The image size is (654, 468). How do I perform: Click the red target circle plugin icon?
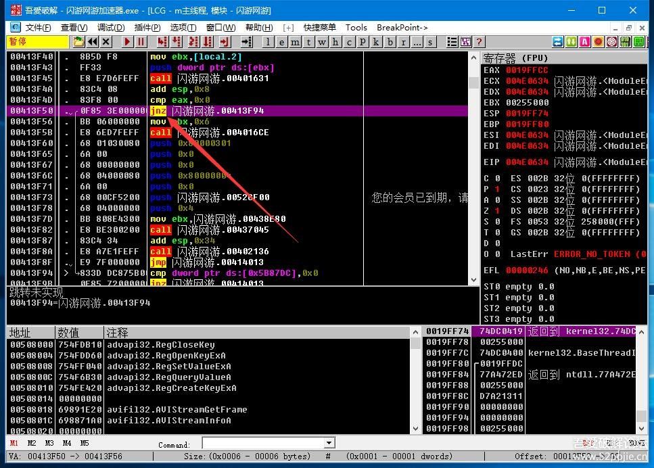point(612,42)
